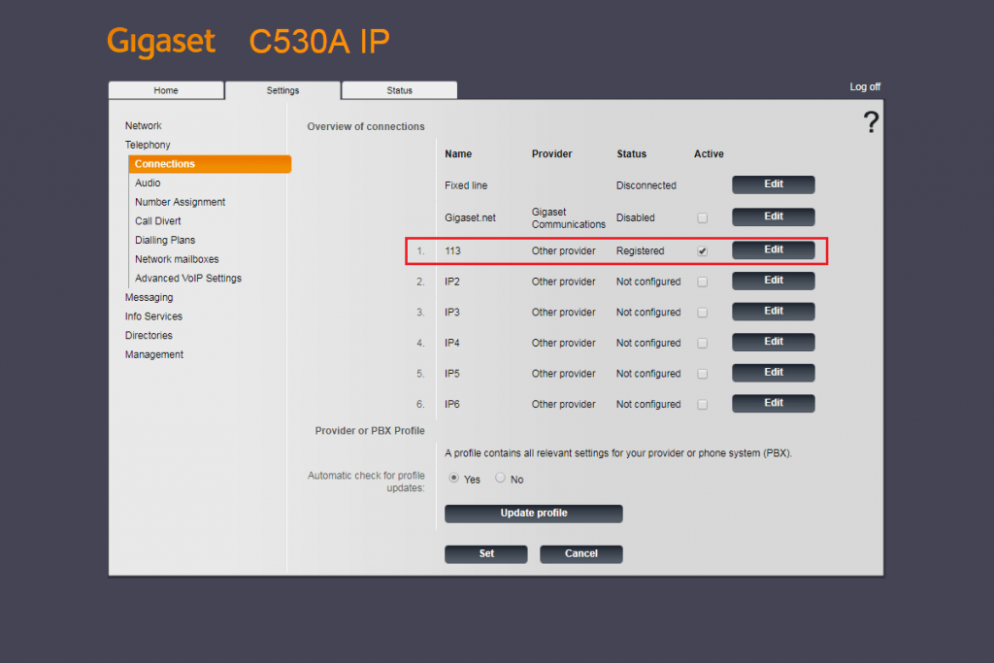Viewport: 994px width, 663px height.
Task: Click the Update profile button
Action: [534, 514]
